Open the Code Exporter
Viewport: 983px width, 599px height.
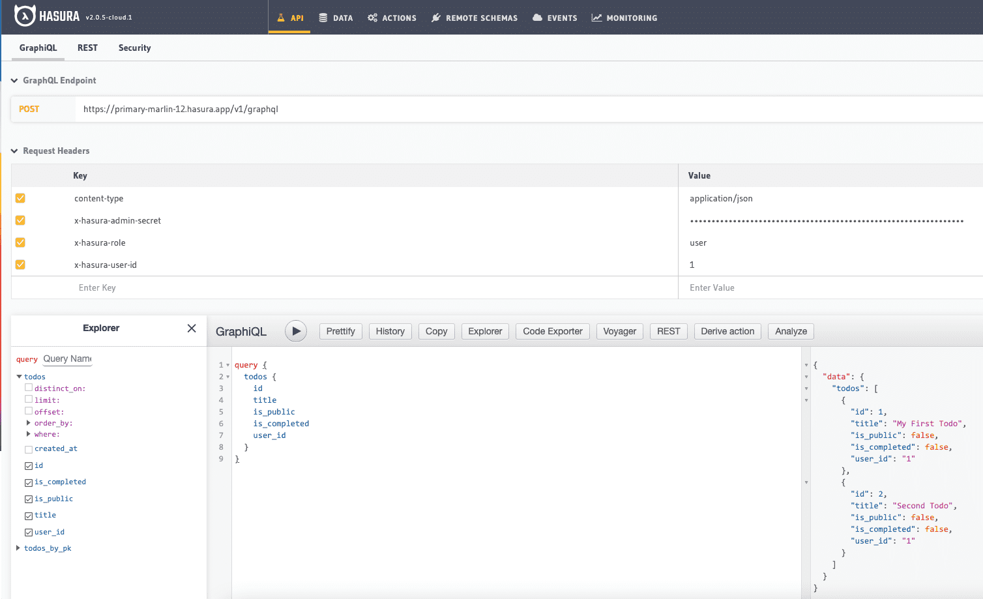(553, 331)
